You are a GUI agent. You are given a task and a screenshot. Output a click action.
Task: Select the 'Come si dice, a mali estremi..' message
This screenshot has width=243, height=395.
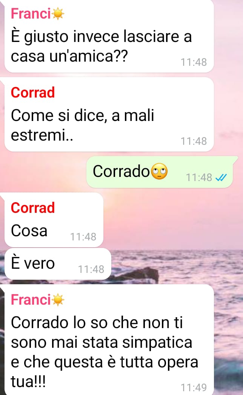coord(109,115)
